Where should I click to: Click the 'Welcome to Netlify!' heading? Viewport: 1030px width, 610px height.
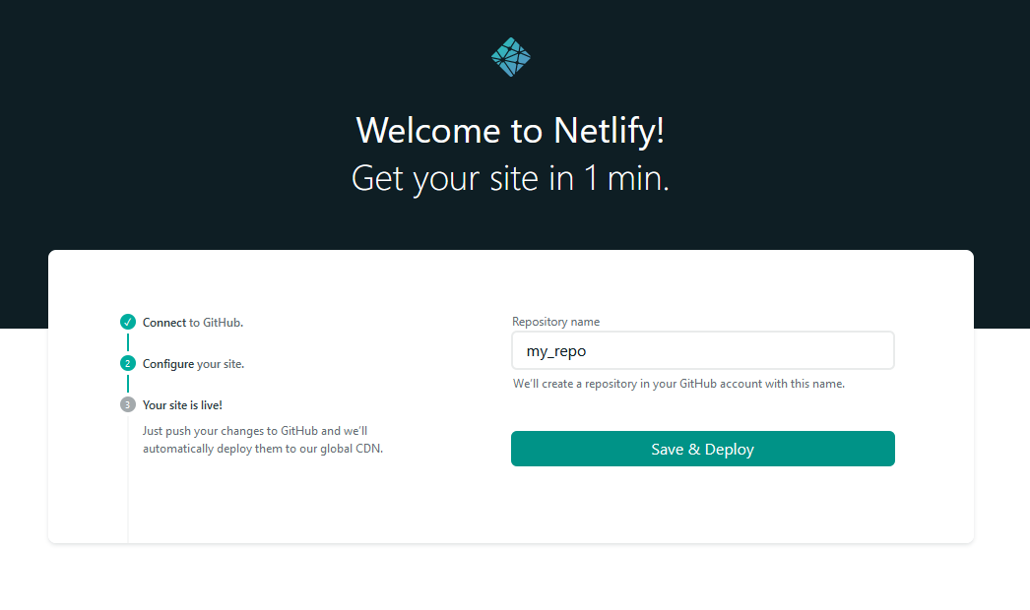coord(510,130)
